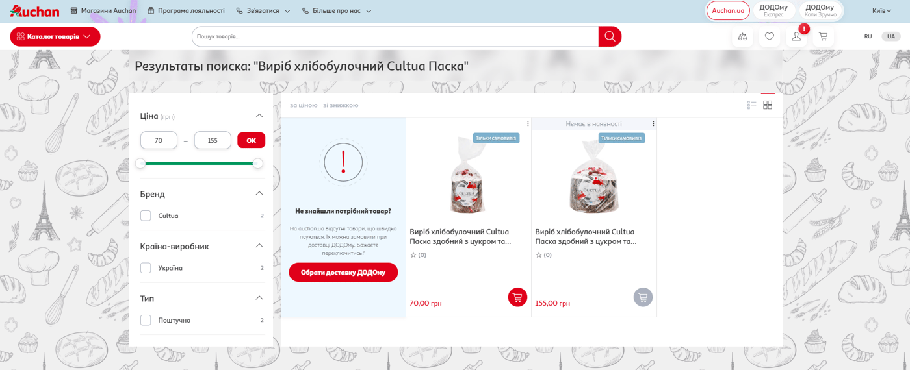Sort results by за ціною
The height and width of the screenshot is (370, 910).
304,105
